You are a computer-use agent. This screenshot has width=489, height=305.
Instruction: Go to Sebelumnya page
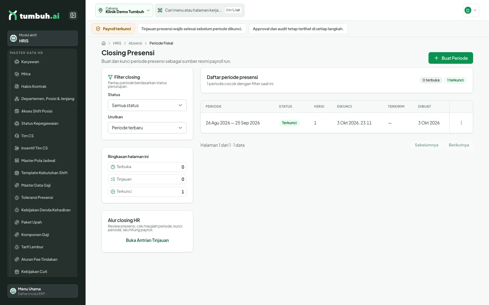click(x=426, y=145)
